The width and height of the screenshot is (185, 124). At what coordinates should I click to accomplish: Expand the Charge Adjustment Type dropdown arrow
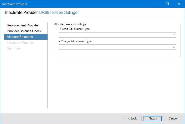174,47
